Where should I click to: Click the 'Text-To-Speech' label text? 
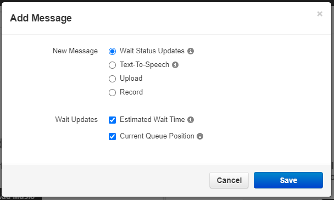(144, 64)
